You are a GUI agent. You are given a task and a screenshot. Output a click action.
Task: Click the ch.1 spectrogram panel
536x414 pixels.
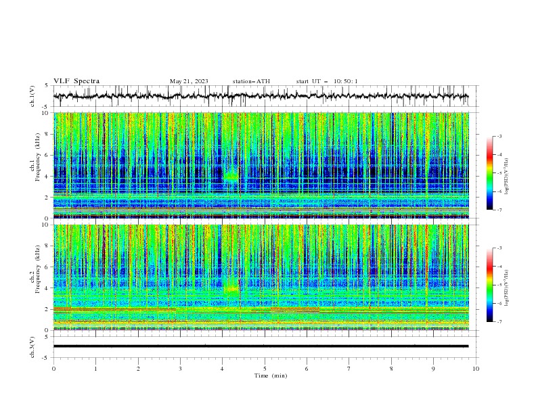point(261,165)
